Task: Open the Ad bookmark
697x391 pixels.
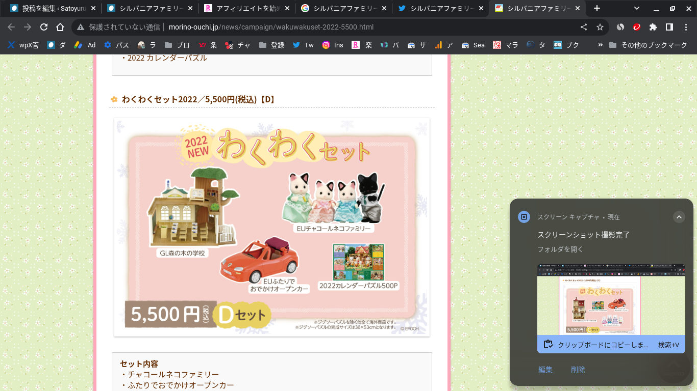Action: [x=85, y=45]
